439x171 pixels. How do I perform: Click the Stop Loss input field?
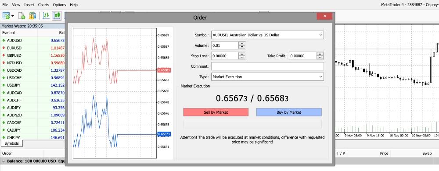pyautogui.click(x=225, y=56)
